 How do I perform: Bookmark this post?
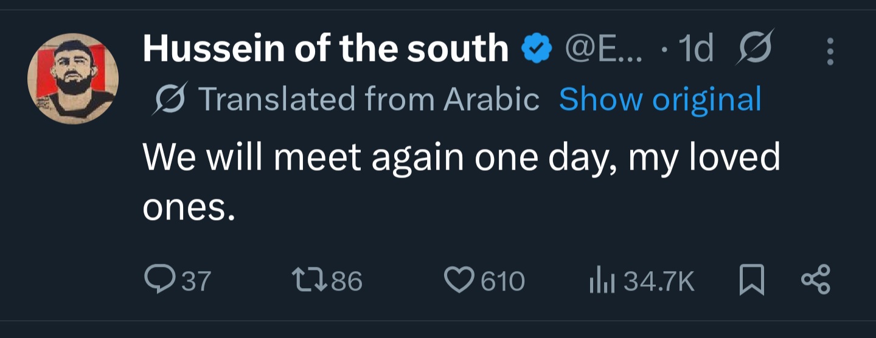click(x=752, y=281)
